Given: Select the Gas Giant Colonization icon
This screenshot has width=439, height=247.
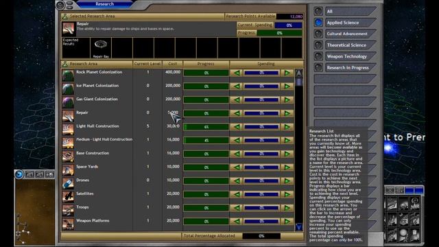Looking at the screenshot, I should coord(68,102).
